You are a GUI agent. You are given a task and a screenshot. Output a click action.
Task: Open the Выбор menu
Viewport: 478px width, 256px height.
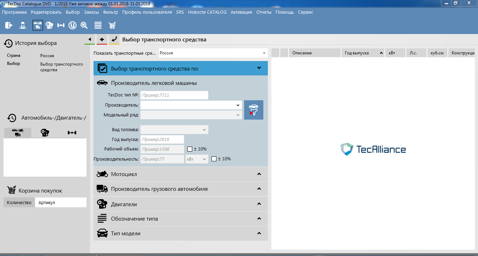point(73,12)
